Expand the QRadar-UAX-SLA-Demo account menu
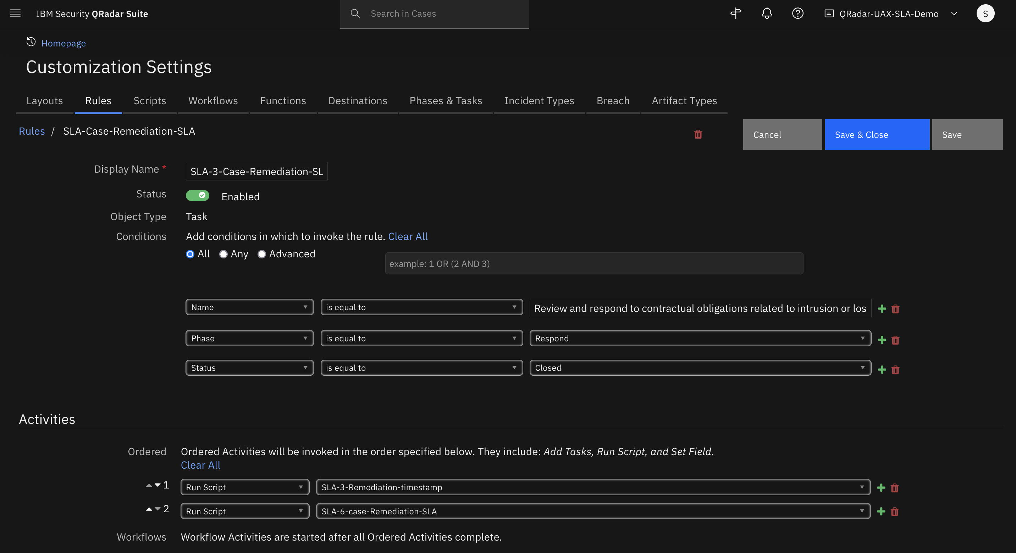 click(x=955, y=13)
